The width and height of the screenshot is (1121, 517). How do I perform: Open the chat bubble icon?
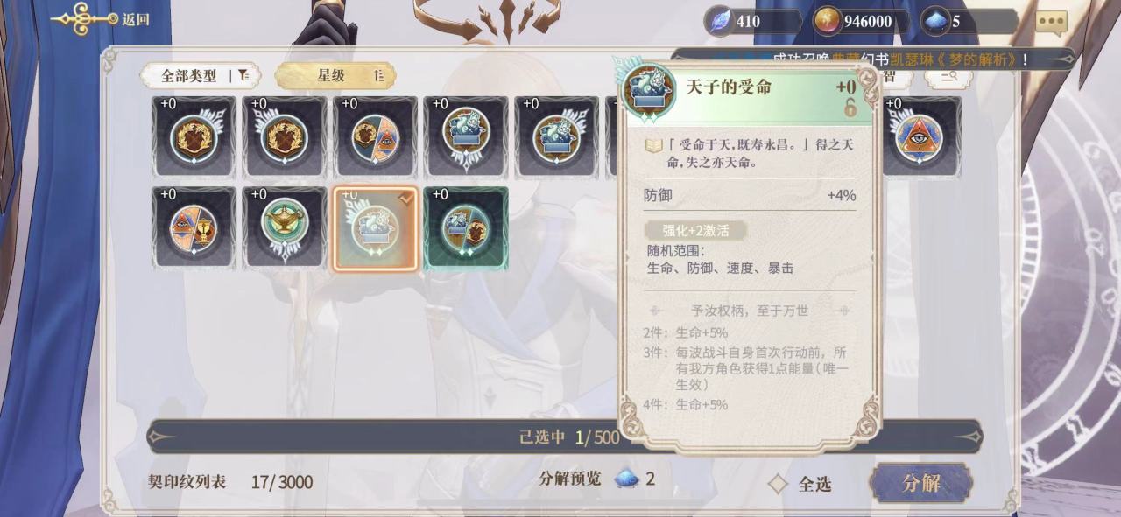pos(1051,22)
